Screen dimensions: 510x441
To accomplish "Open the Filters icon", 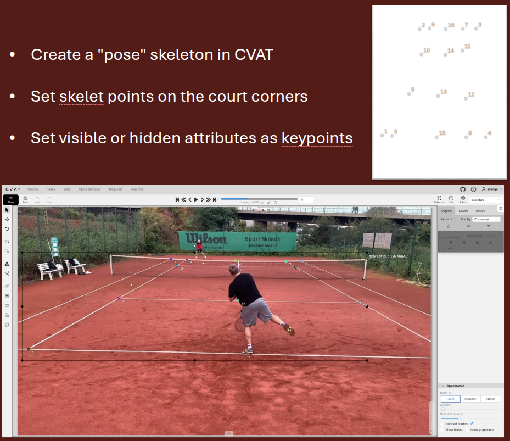I will [x=463, y=199].
